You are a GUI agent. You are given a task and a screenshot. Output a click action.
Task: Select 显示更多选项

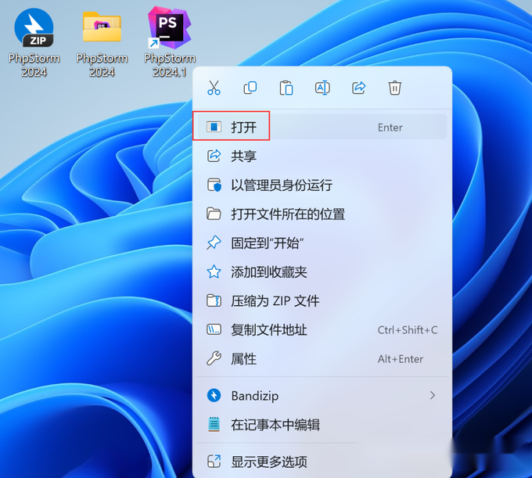(322, 462)
